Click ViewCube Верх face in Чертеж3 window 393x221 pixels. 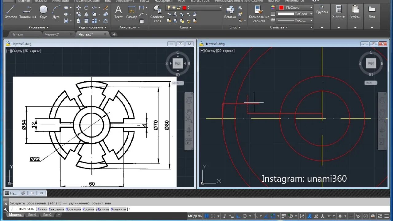[x=371, y=63]
